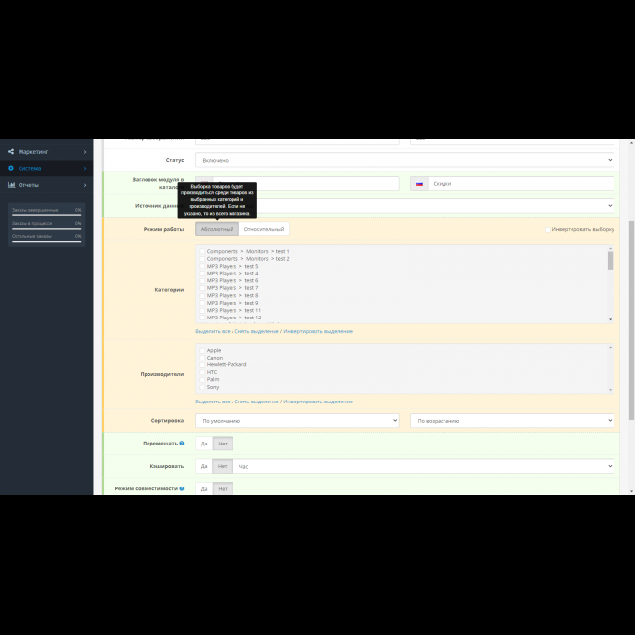Click Выделить все under Категории list
Image resolution: width=635 pixels, height=635 pixels.
click(213, 331)
